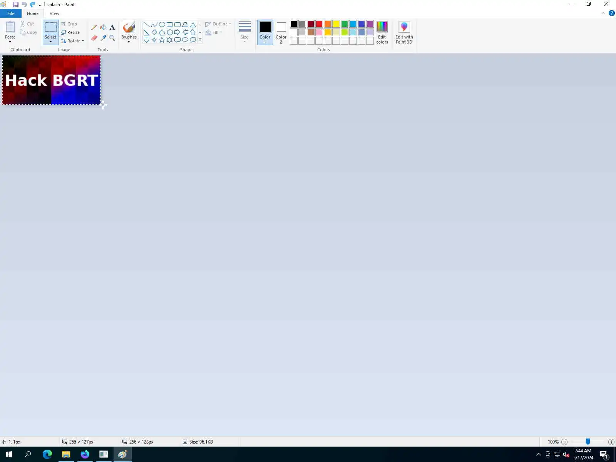This screenshot has width=616, height=462.
Task: Show hidden icons in system tray
Action: [x=539, y=454]
